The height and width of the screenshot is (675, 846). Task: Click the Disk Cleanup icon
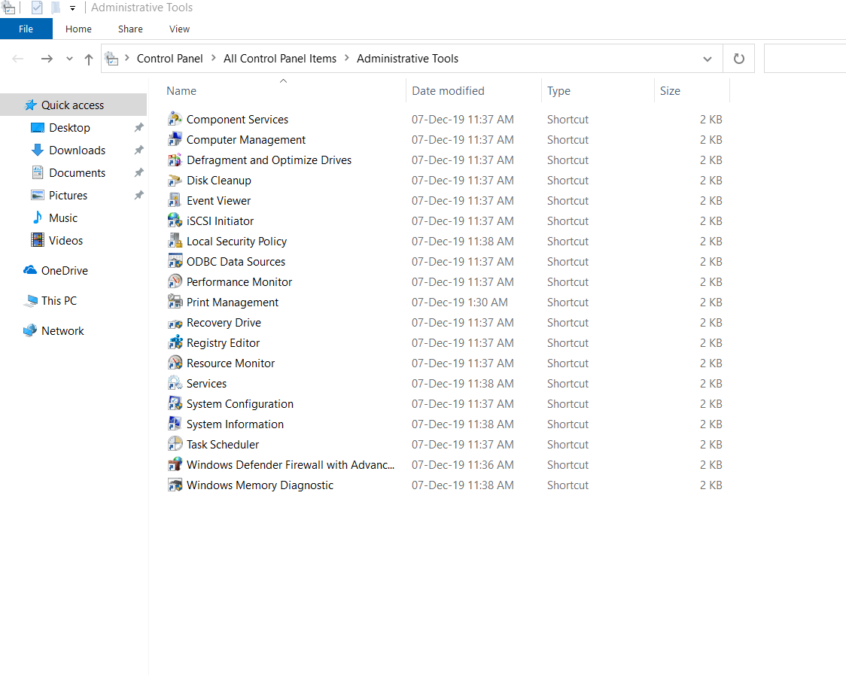tap(175, 180)
